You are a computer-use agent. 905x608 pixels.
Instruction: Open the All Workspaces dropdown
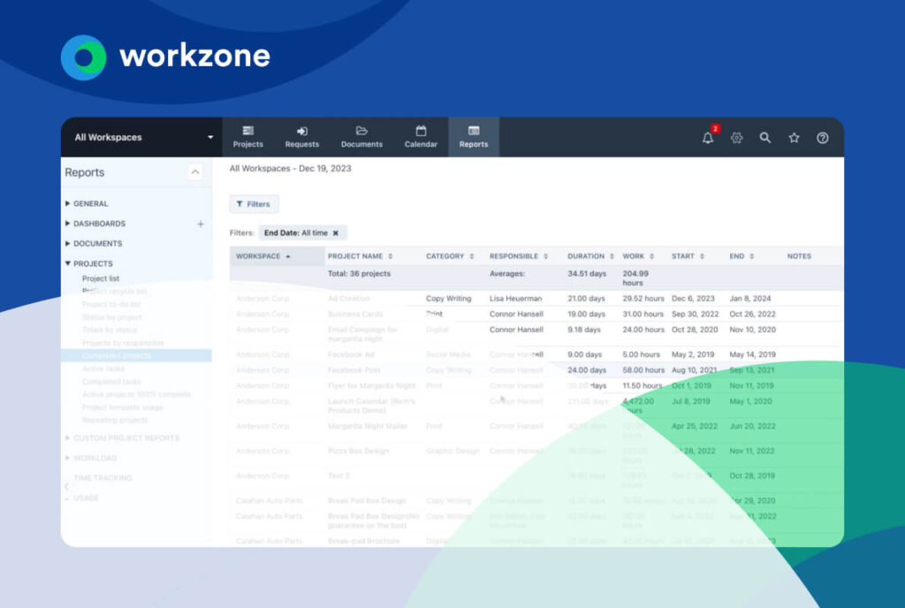pyautogui.click(x=141, y=137)
